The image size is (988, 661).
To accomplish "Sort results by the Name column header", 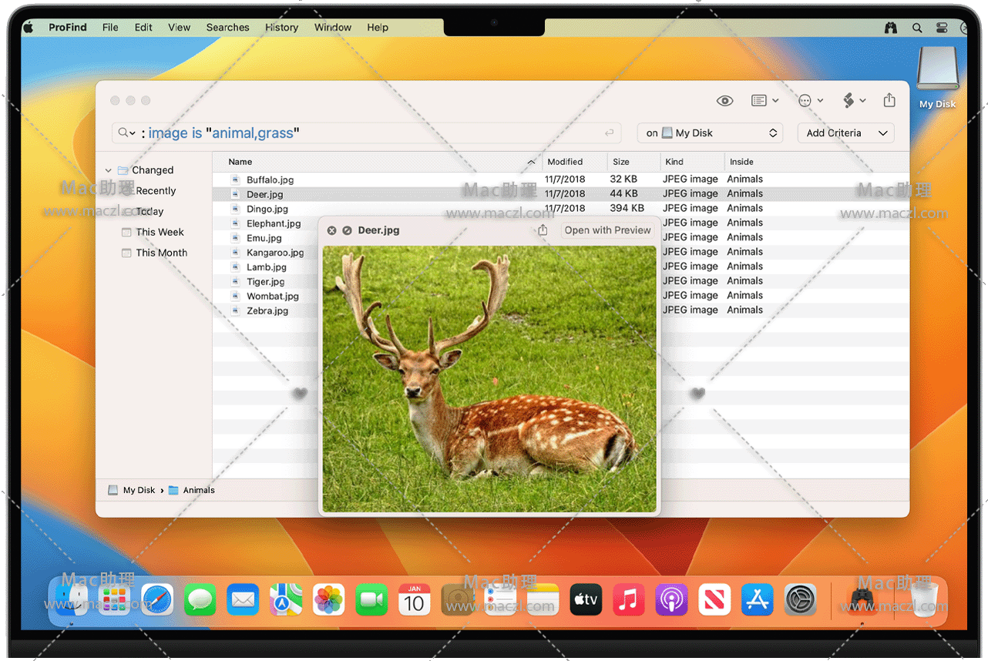I will pos(240,162).
